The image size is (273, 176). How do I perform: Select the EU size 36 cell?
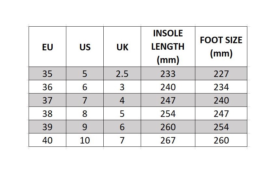(x=47, y=87)
